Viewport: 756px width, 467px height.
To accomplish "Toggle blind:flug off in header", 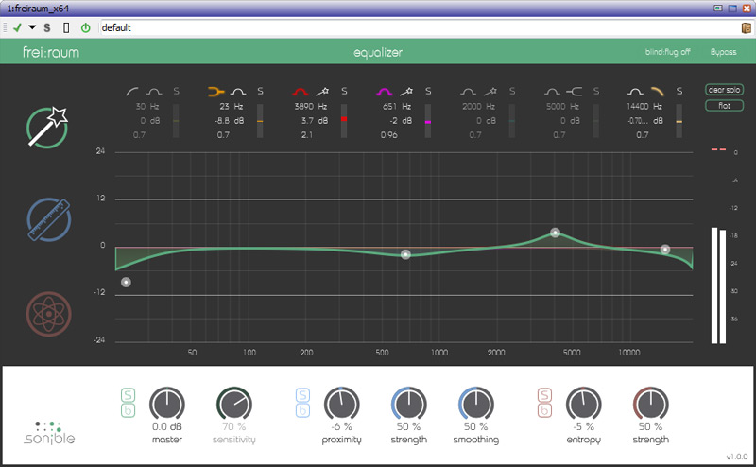I will click(667, 52).
